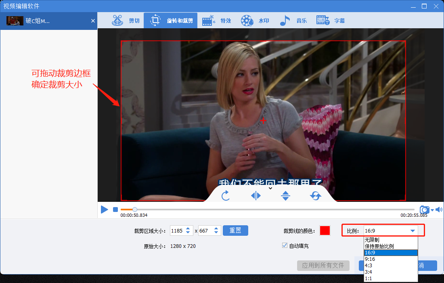The width and height of the screenshot is (444, 283).
Task: Choose 保持原始比例 in ratio list
Action: point(391,246)
